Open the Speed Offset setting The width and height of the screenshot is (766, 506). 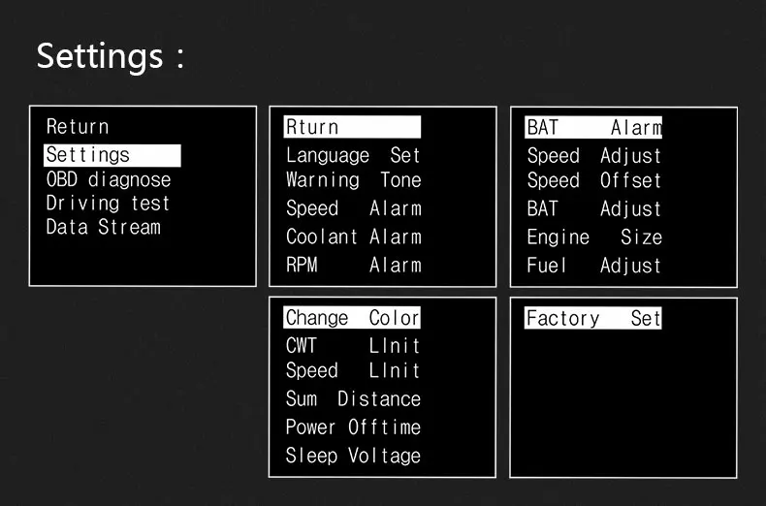(x=594, y=180)
